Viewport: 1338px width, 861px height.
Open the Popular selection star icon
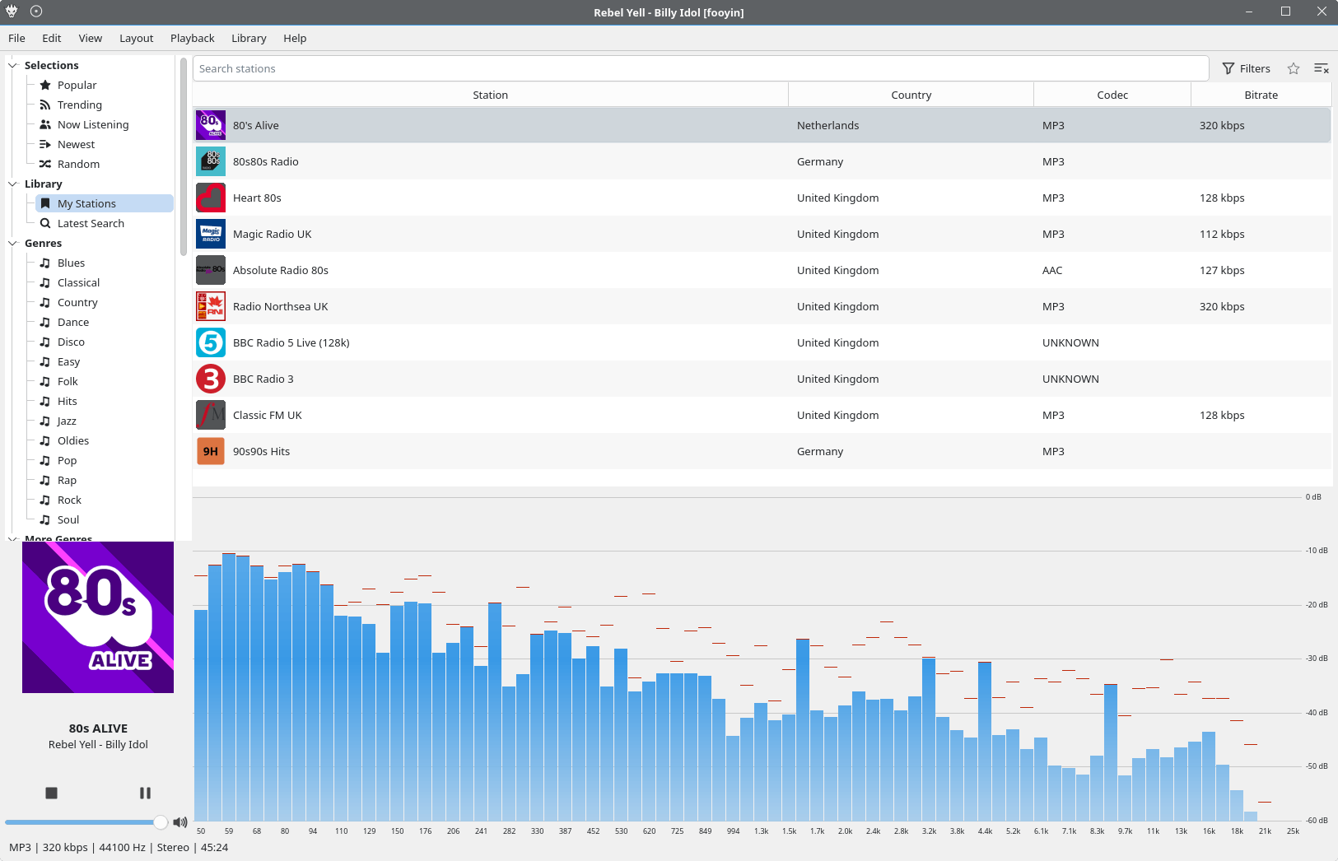click(x=45, y=85)
